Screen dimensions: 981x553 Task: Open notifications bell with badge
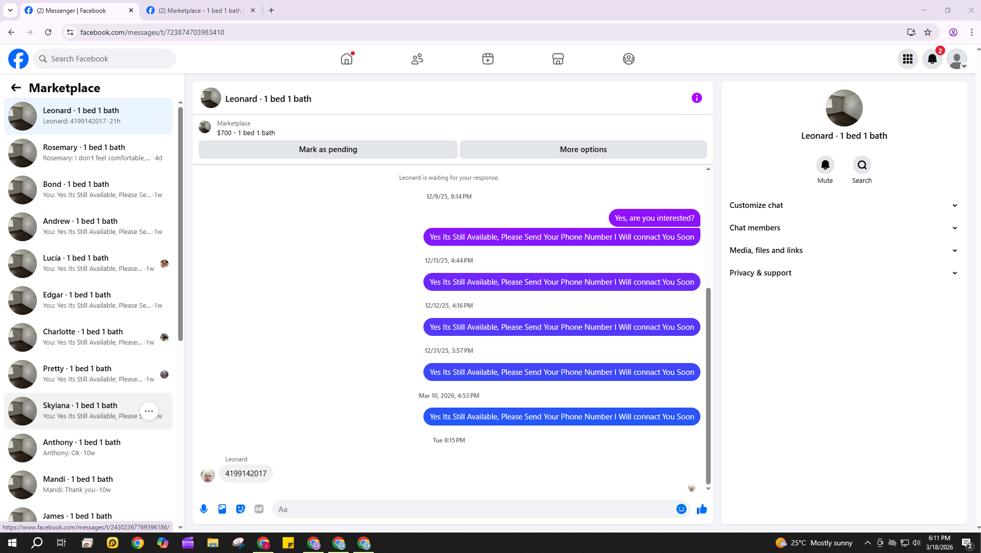tap(932, 59)
